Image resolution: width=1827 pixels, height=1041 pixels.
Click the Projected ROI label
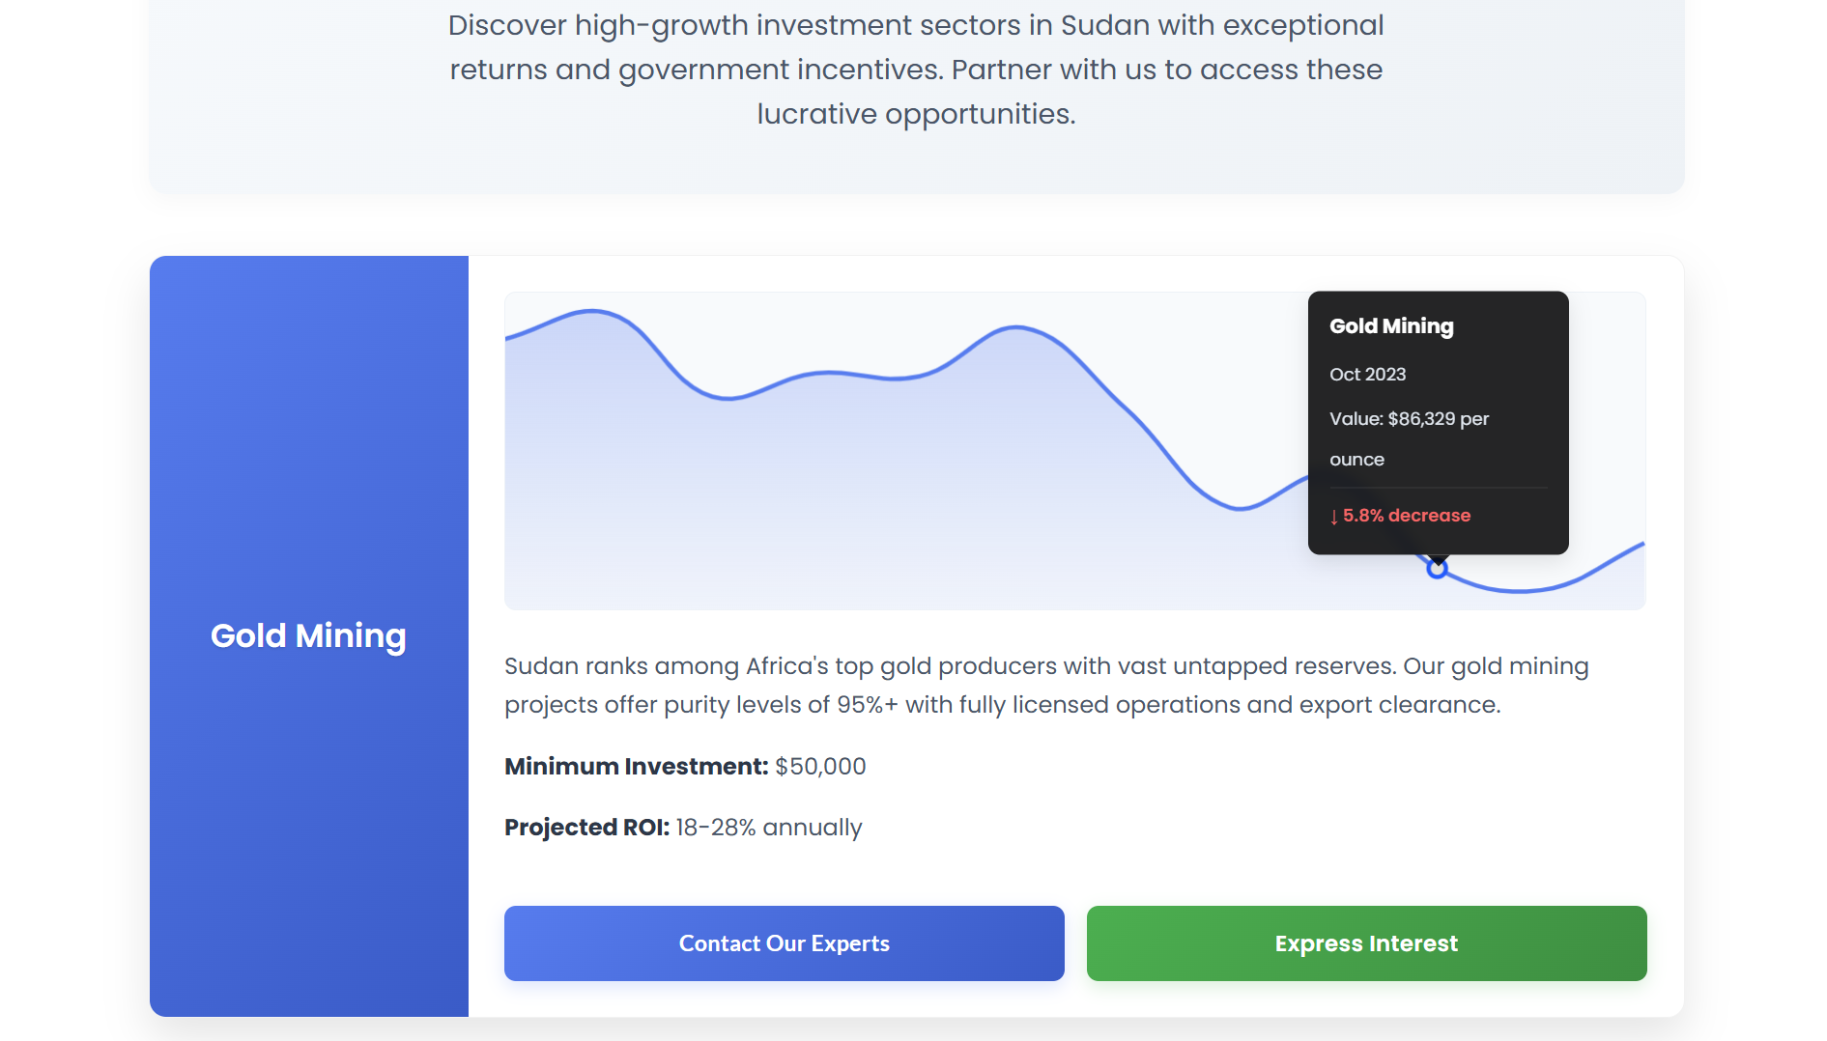586,828
